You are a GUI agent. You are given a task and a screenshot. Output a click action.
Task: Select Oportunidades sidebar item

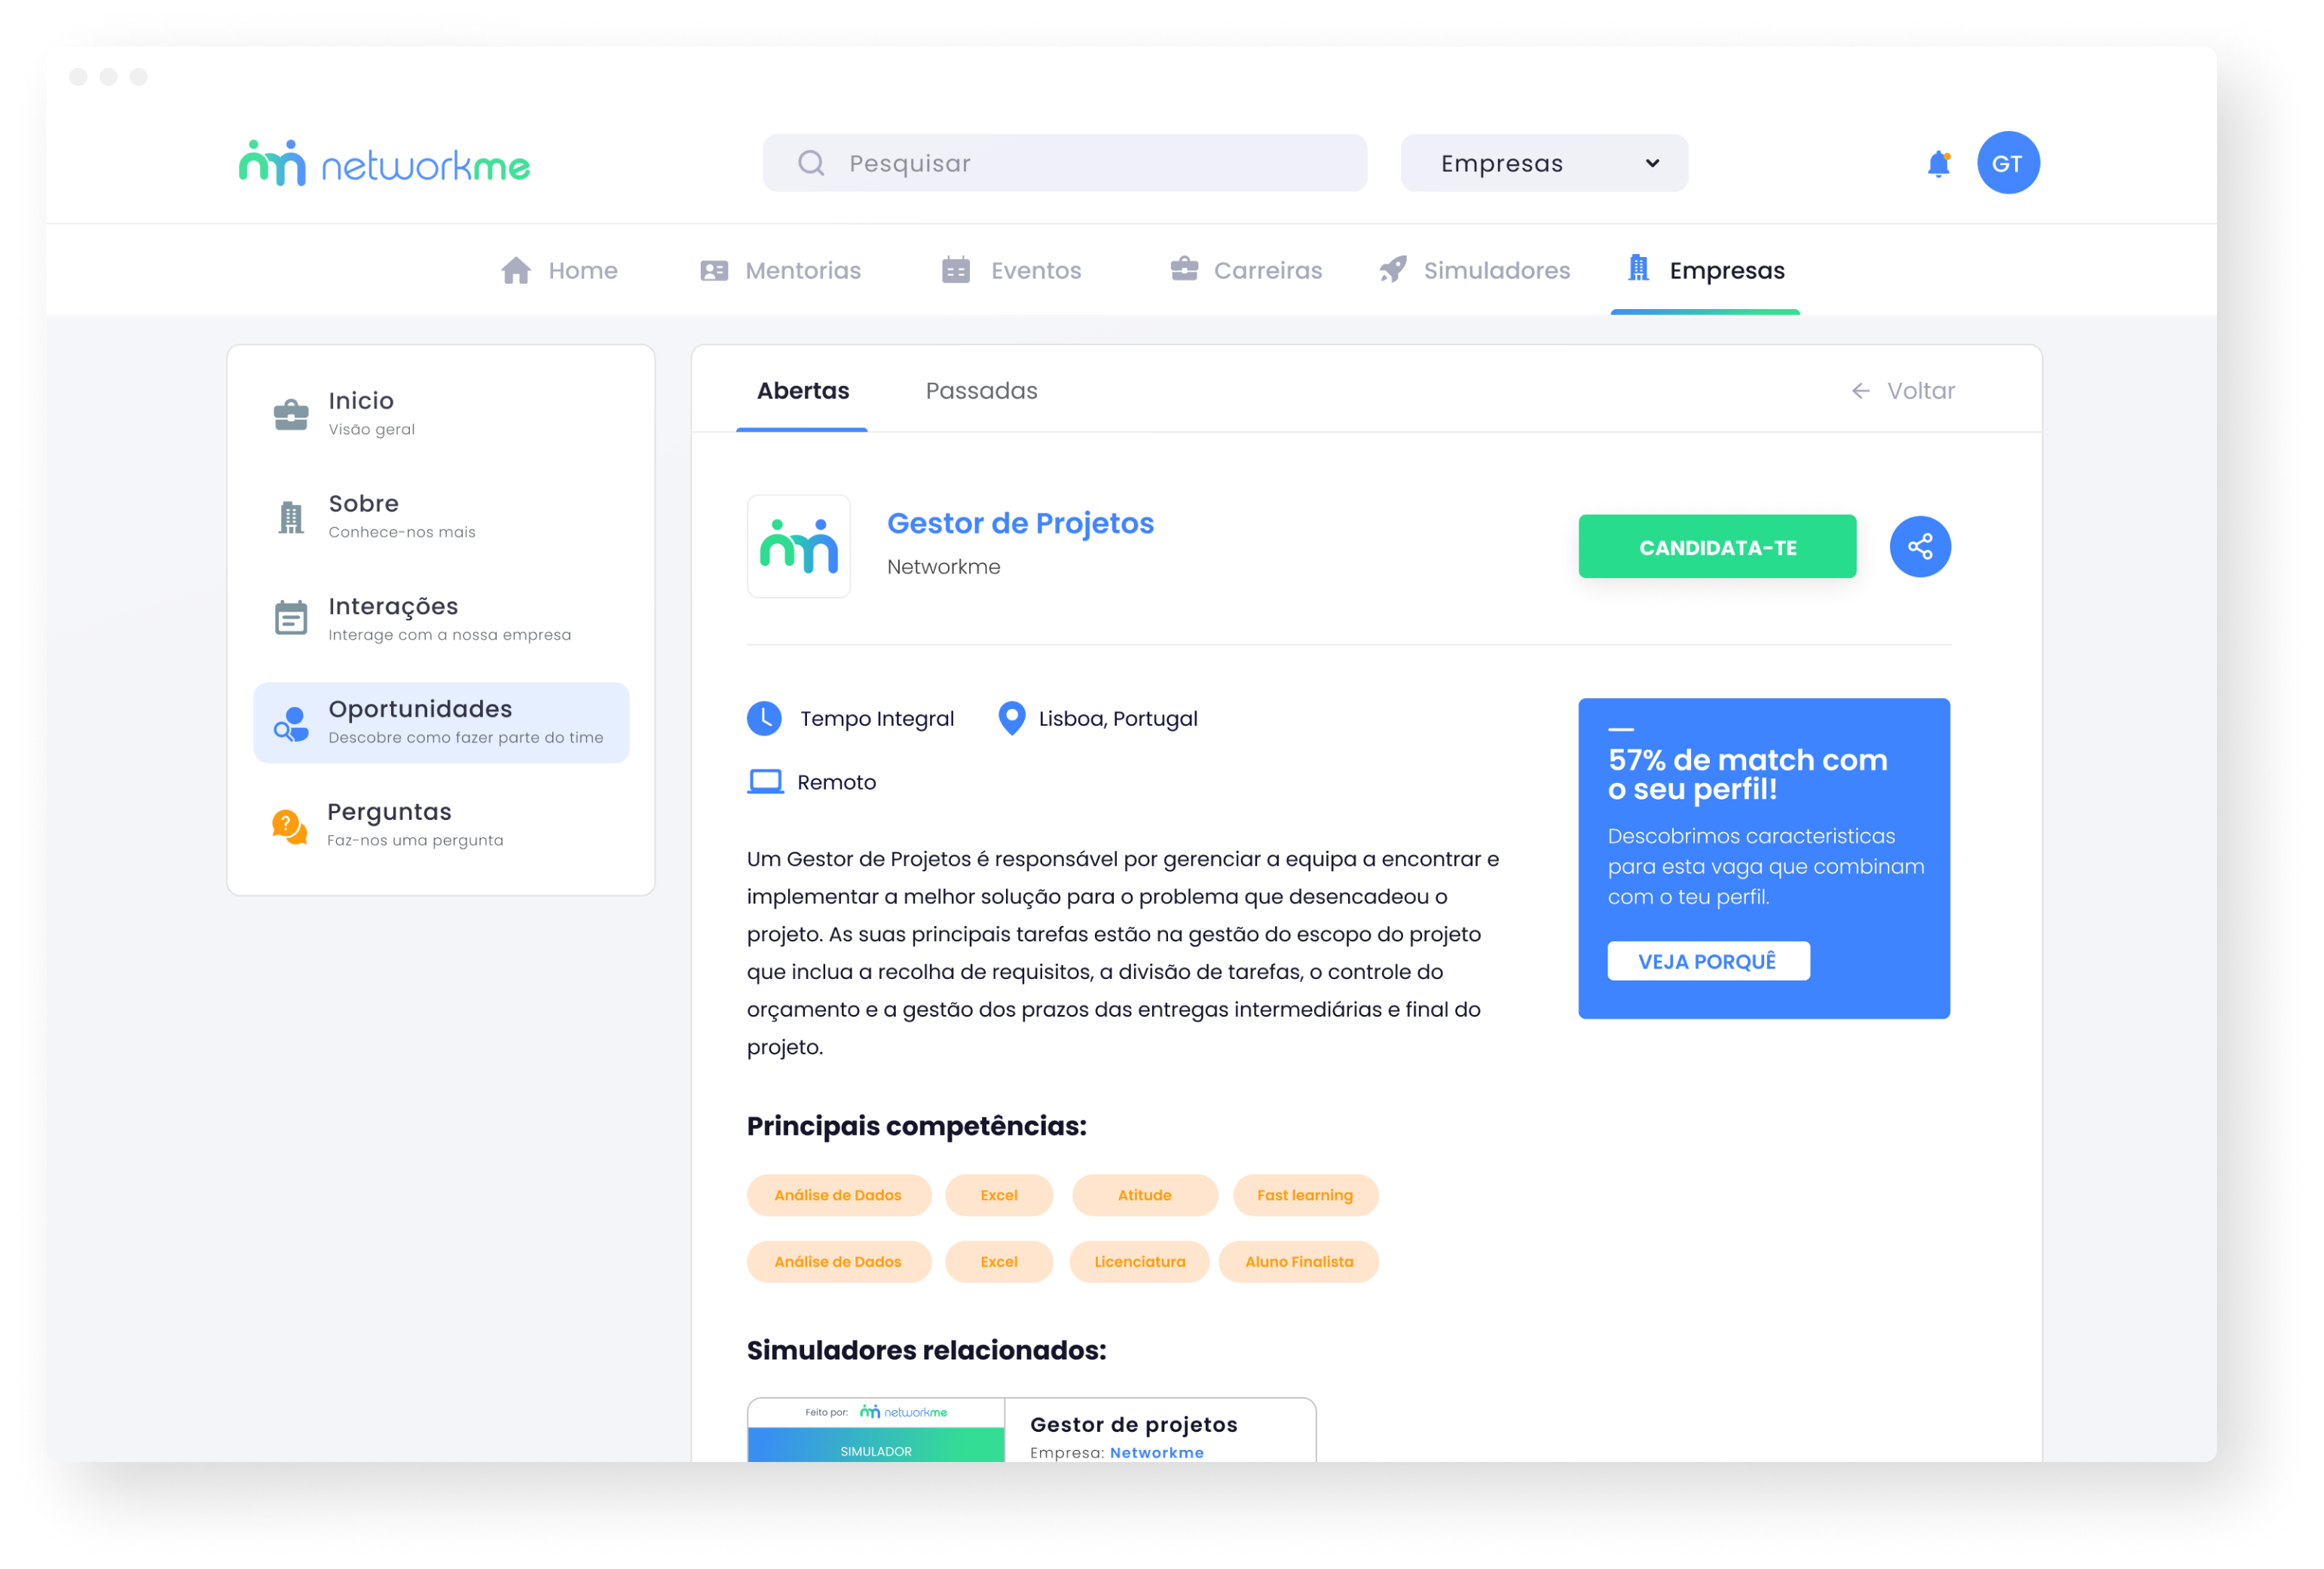[x=441, y=723]
